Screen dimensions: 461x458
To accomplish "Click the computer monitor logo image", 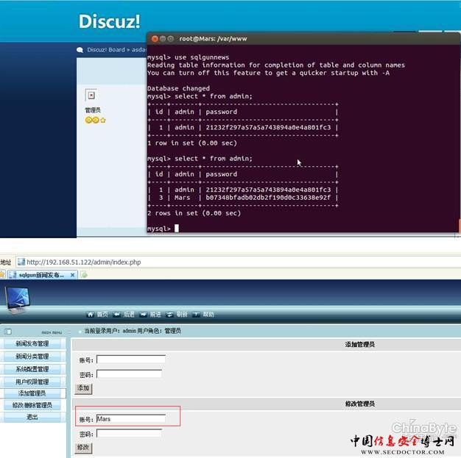I will (18, 300).
